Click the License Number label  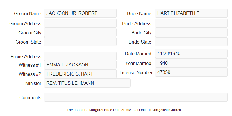(136, 73)
